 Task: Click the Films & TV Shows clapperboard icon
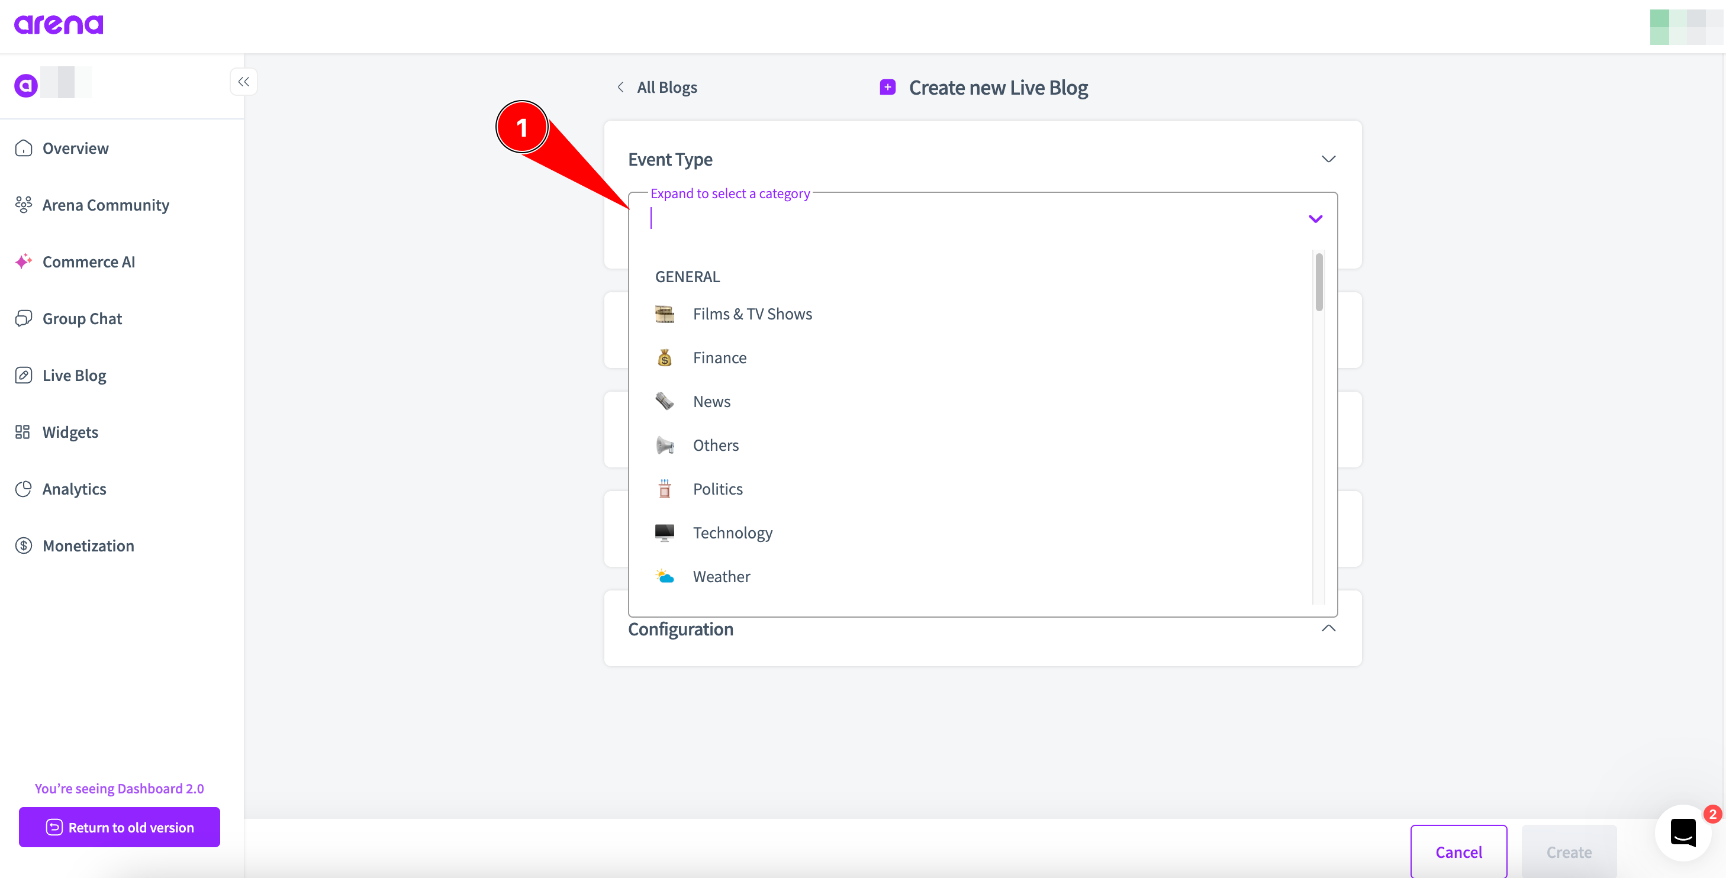664,314
